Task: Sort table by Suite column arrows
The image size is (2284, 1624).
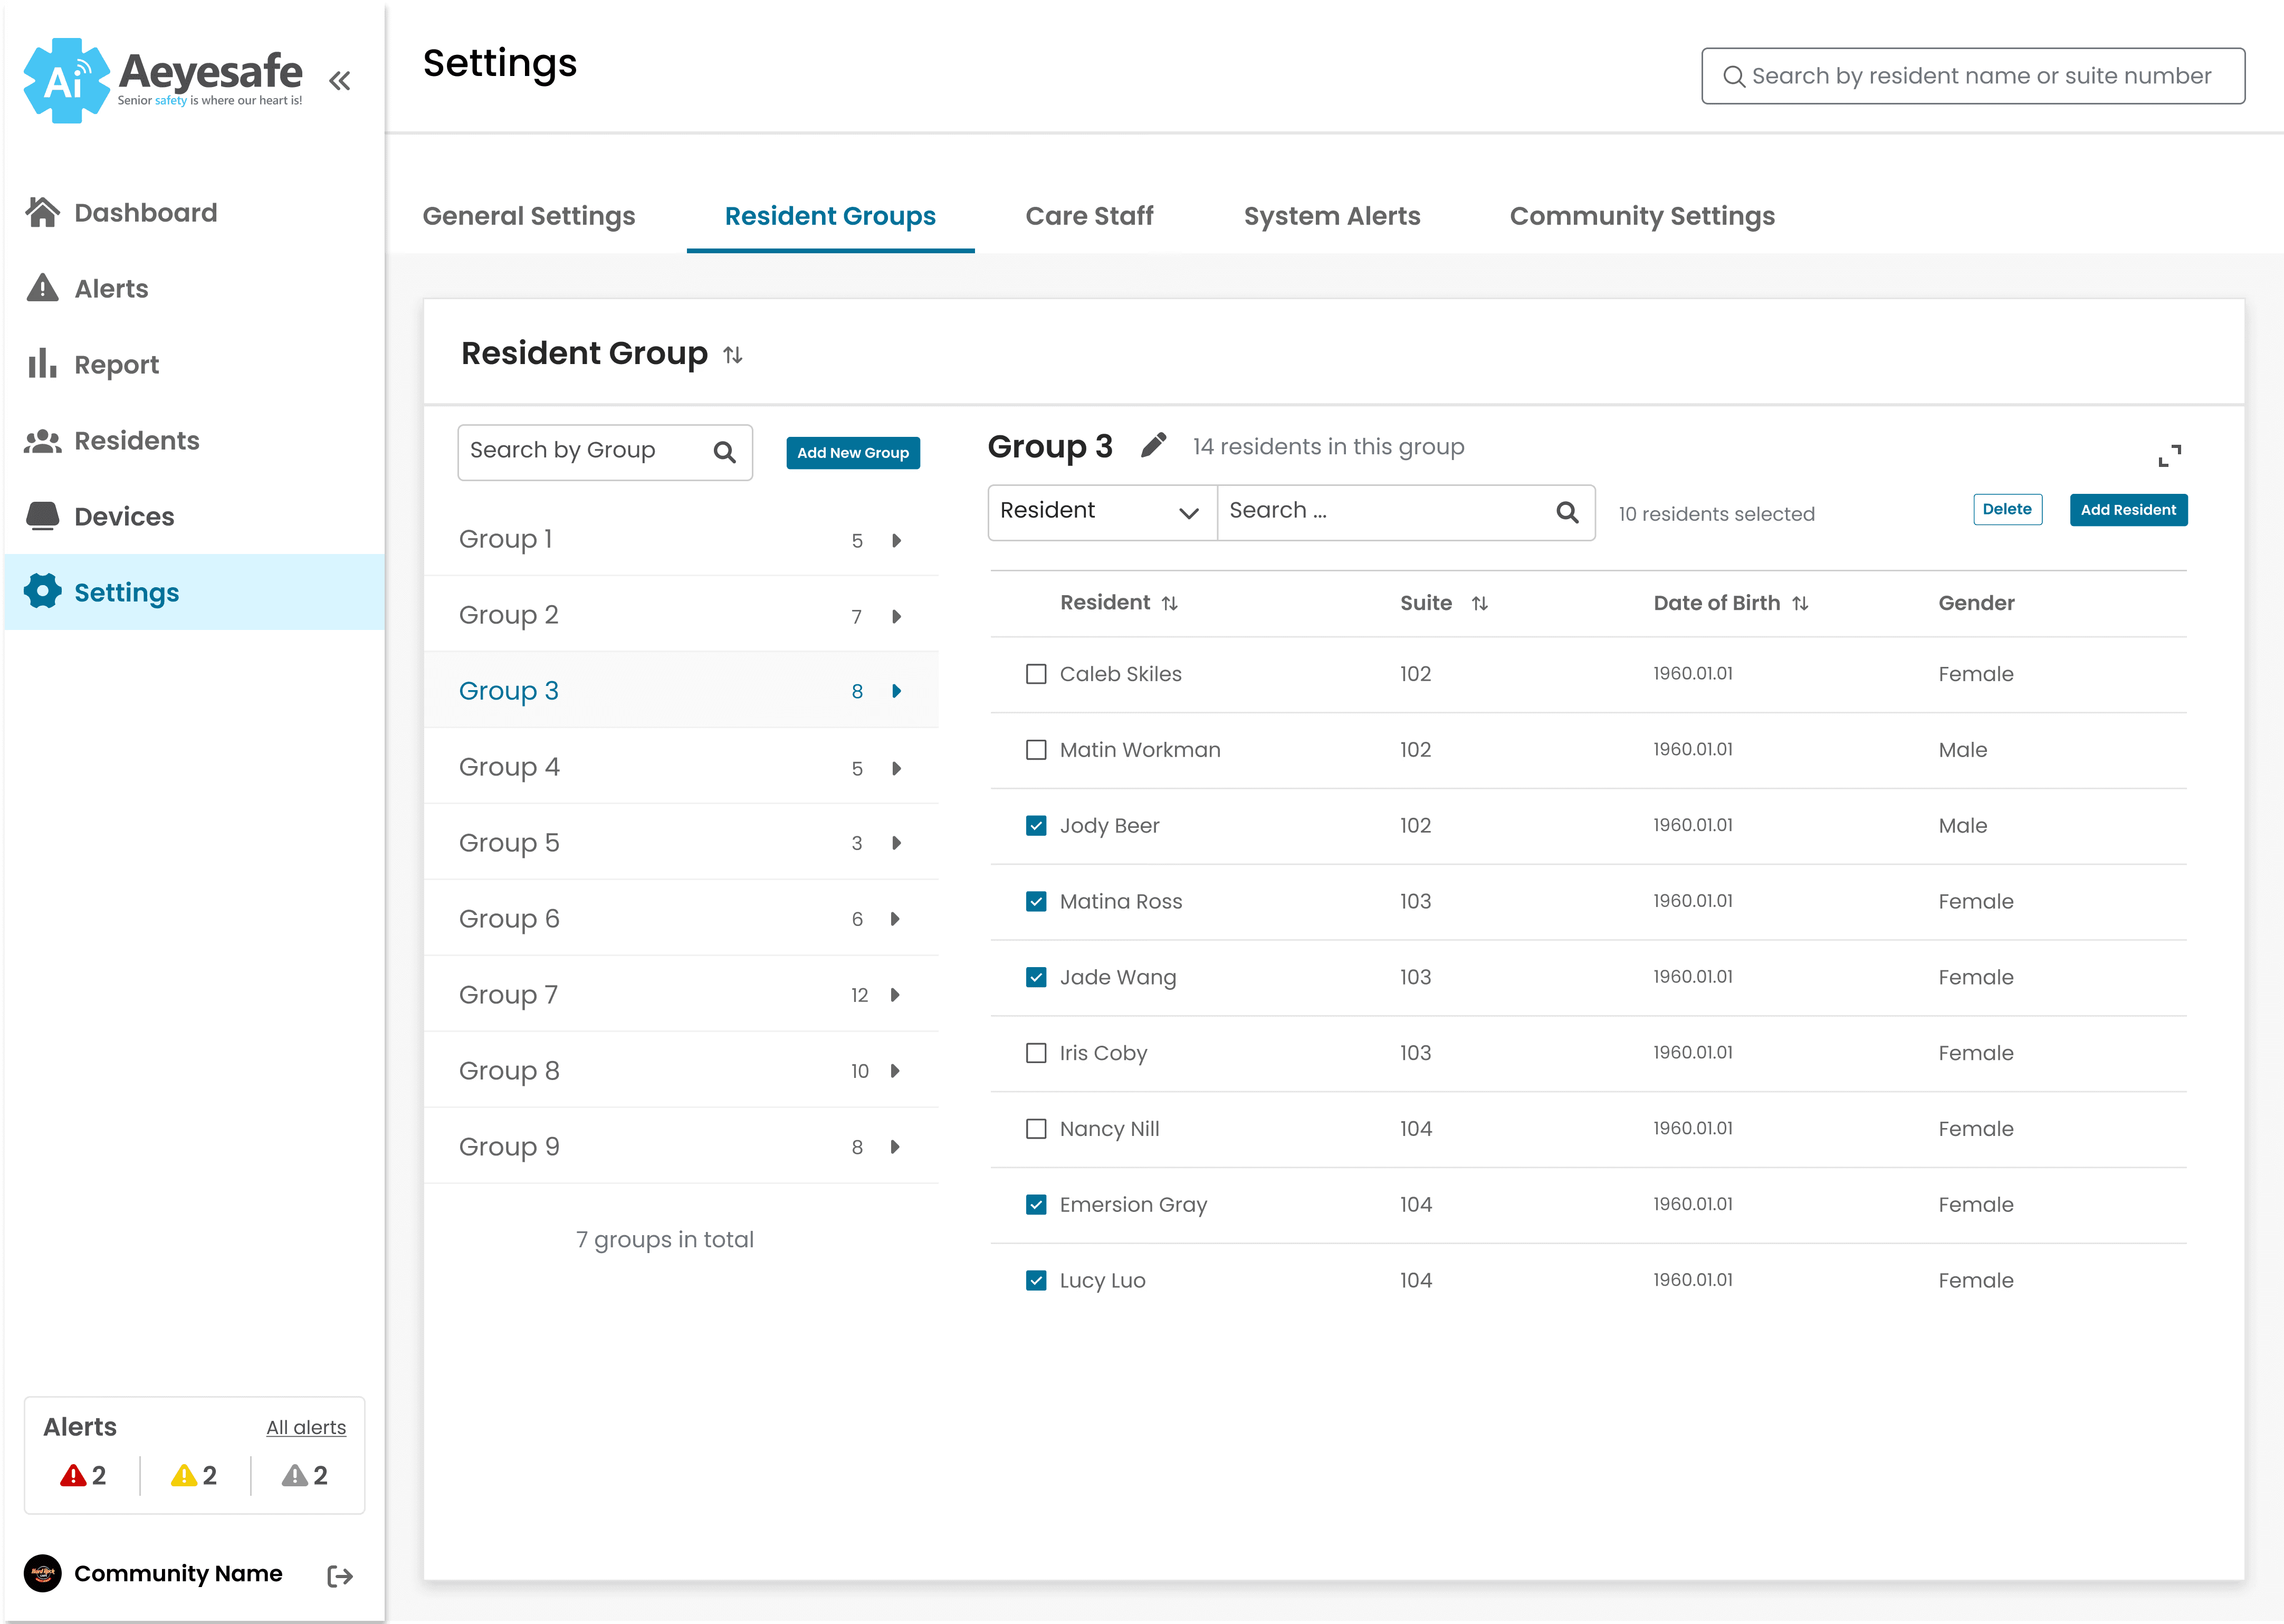Action: (1480, 603)
